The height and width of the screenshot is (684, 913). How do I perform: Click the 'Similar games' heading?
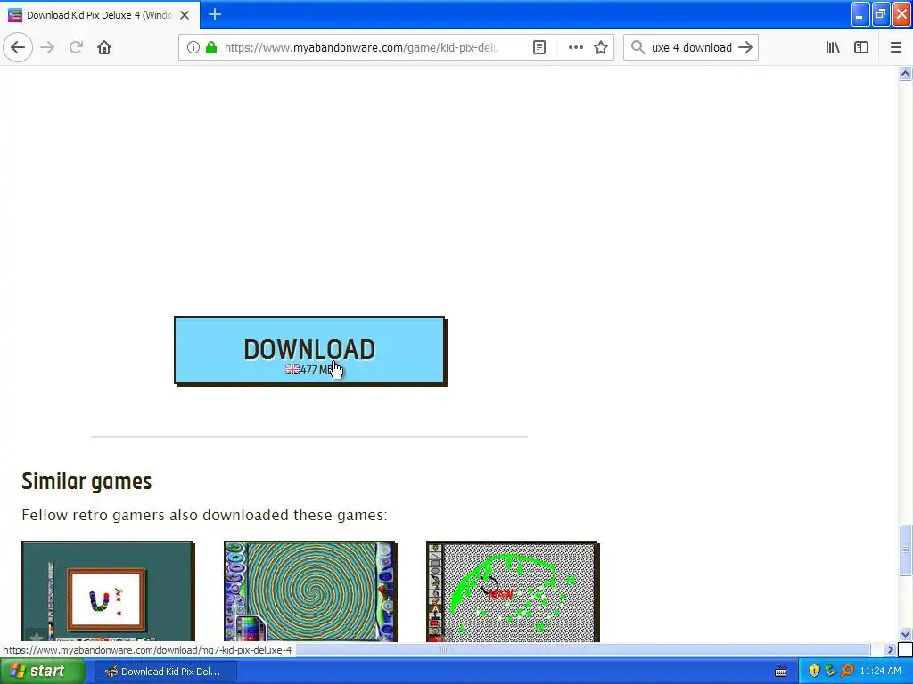86,481
